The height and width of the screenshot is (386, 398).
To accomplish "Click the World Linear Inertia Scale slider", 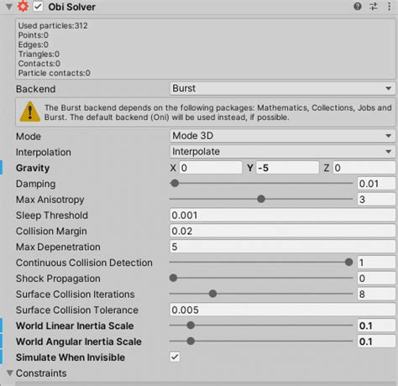I will click(261, 326).
